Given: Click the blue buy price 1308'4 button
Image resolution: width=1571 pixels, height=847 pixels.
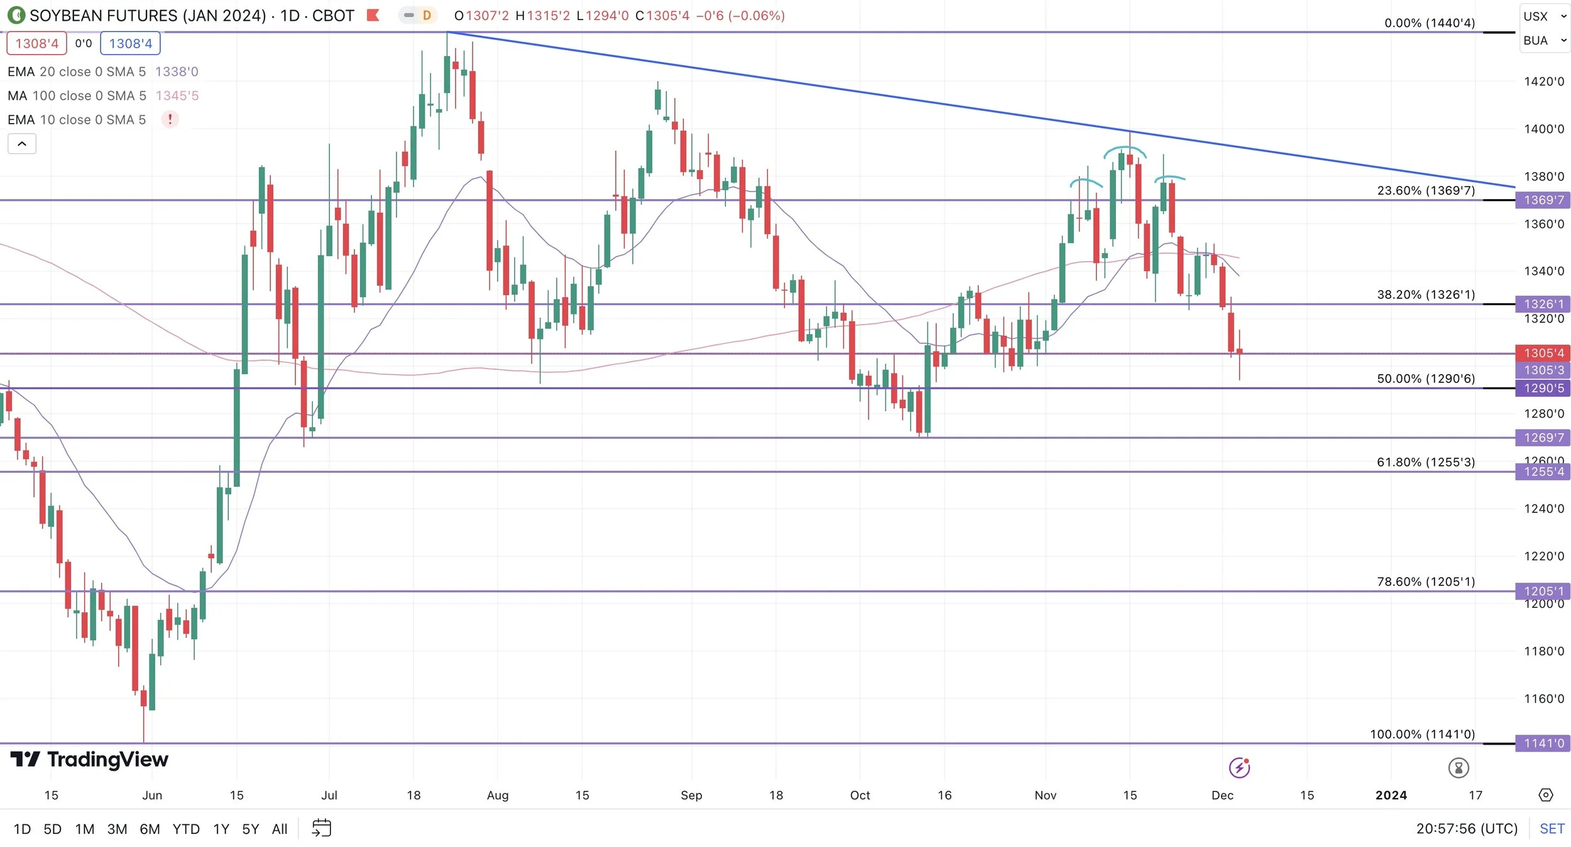Looking at the screenshot, I should click(130, 43).
